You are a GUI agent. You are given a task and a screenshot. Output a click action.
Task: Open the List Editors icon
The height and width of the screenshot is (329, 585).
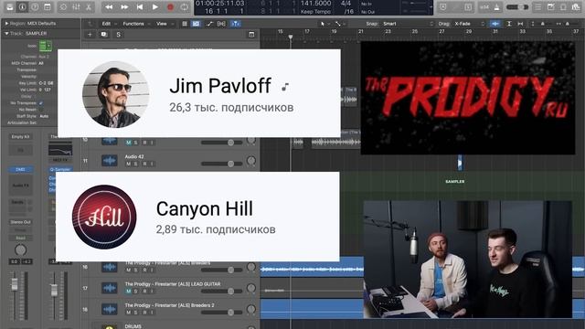tap(538, 7)
